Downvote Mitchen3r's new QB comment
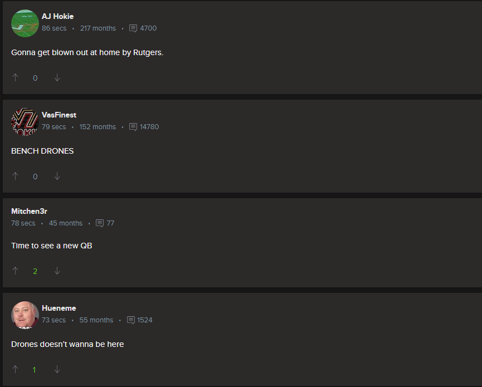The height and width of the screenshot is (387, 482). (57, 271)
